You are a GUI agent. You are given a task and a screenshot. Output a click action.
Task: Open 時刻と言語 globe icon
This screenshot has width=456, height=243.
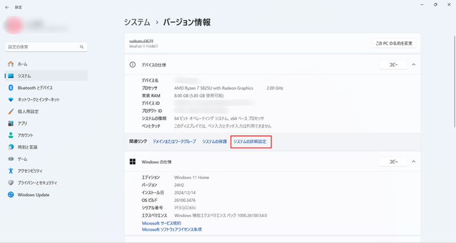pos(11,147)
